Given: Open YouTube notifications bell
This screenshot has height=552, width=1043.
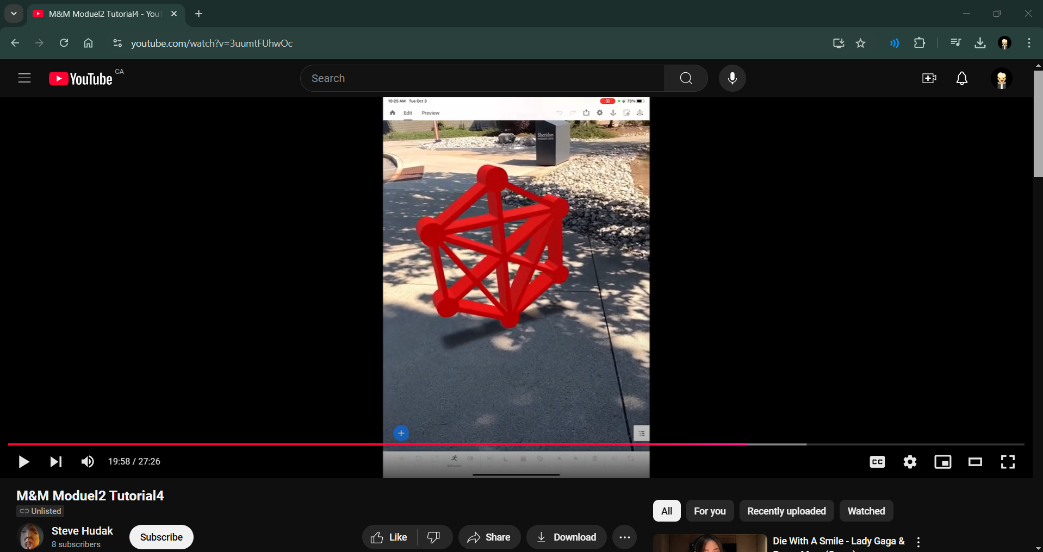Looking at the screenshot, I should click(961, 78).
